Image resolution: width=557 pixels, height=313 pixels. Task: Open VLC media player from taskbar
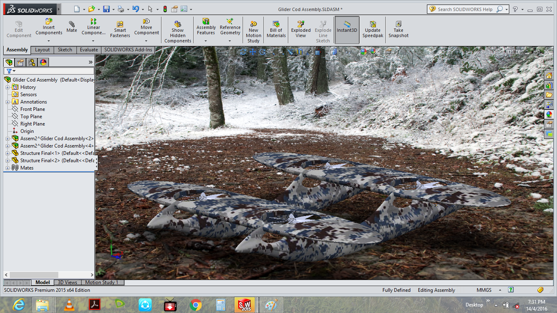[x=70, y=305]
